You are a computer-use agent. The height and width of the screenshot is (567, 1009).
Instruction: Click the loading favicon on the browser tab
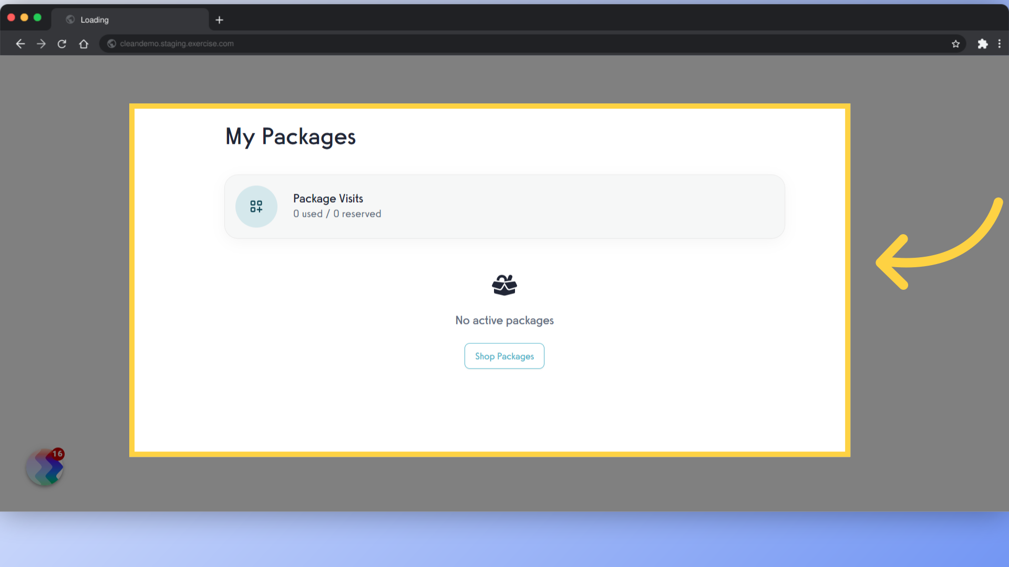(70, 19)
